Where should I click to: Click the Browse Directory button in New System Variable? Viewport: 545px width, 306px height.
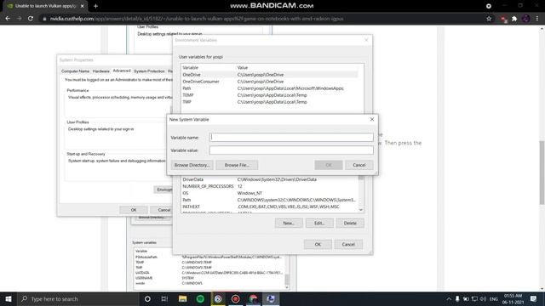coord(192,165)
